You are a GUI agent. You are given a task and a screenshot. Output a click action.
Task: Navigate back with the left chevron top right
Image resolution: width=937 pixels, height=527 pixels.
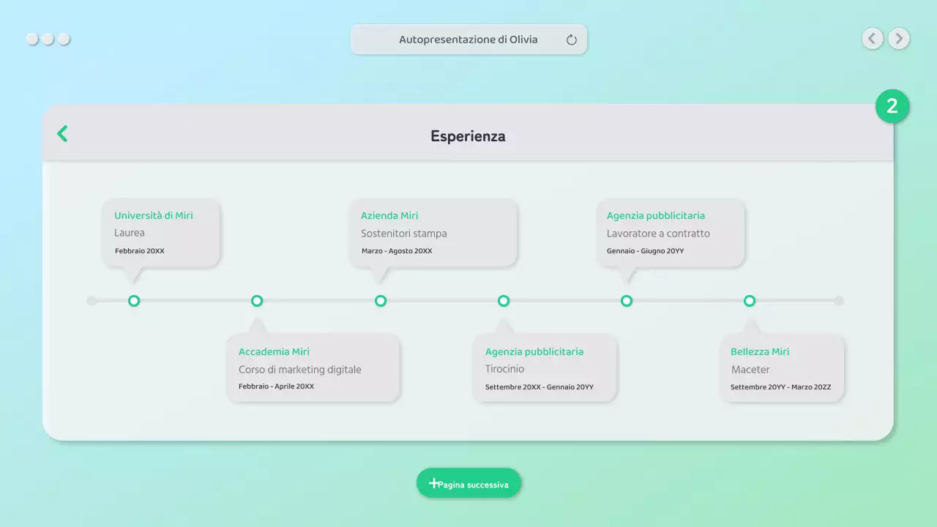pos(873,38)
